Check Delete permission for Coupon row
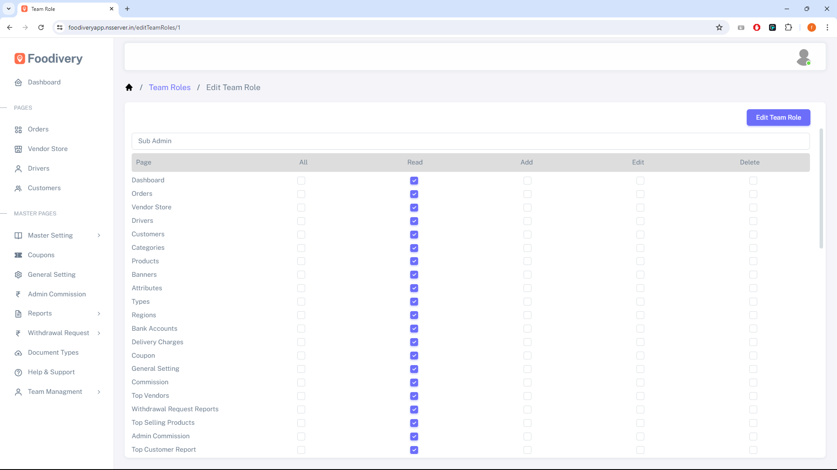Viewport: 837px width, 470px height. [754, 356]
